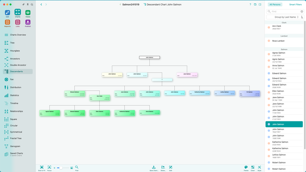This screenshot has height=172, width=306.
Task: Open the Lists section icon
Action: coord(18,22)
